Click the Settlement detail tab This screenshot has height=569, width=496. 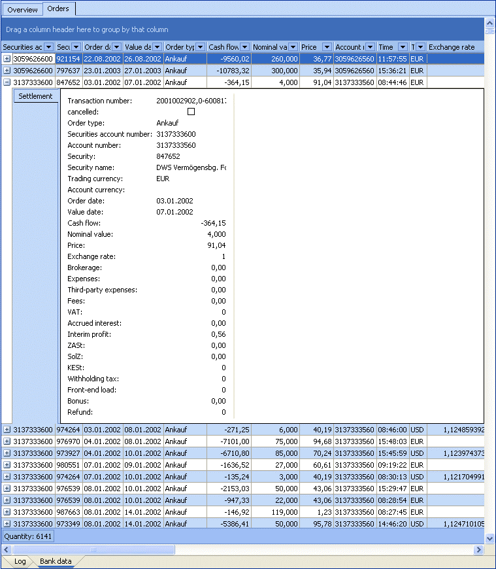click(35, 96)
